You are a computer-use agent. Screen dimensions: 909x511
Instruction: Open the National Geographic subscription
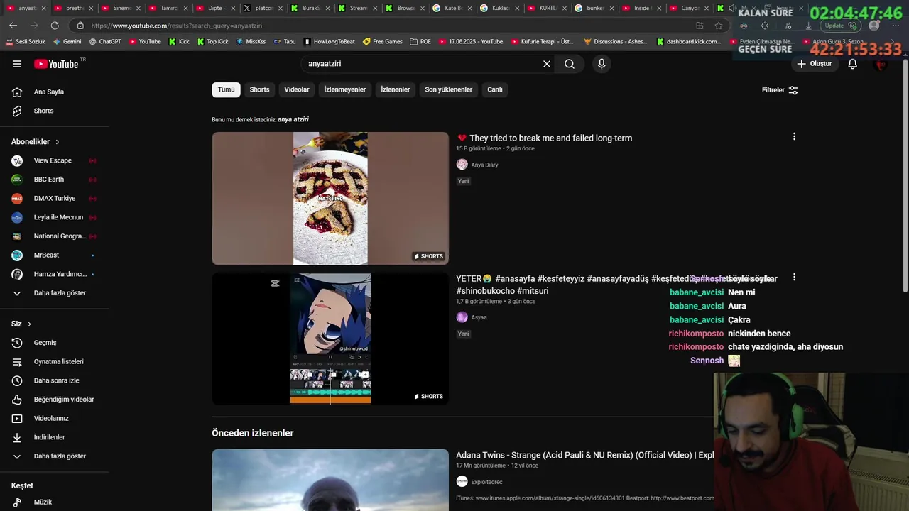click(x=55, y=236)
